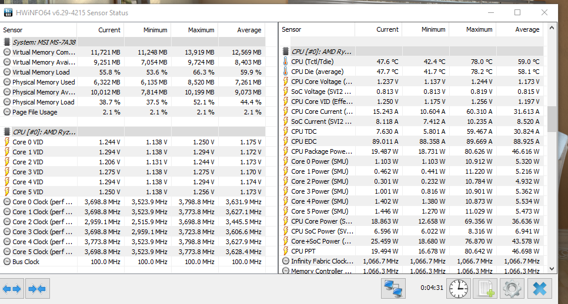Viewport: 568px width, 304px height.
Task: Click chip icon of left CPU [#0] group
Action: click(6, 132)
